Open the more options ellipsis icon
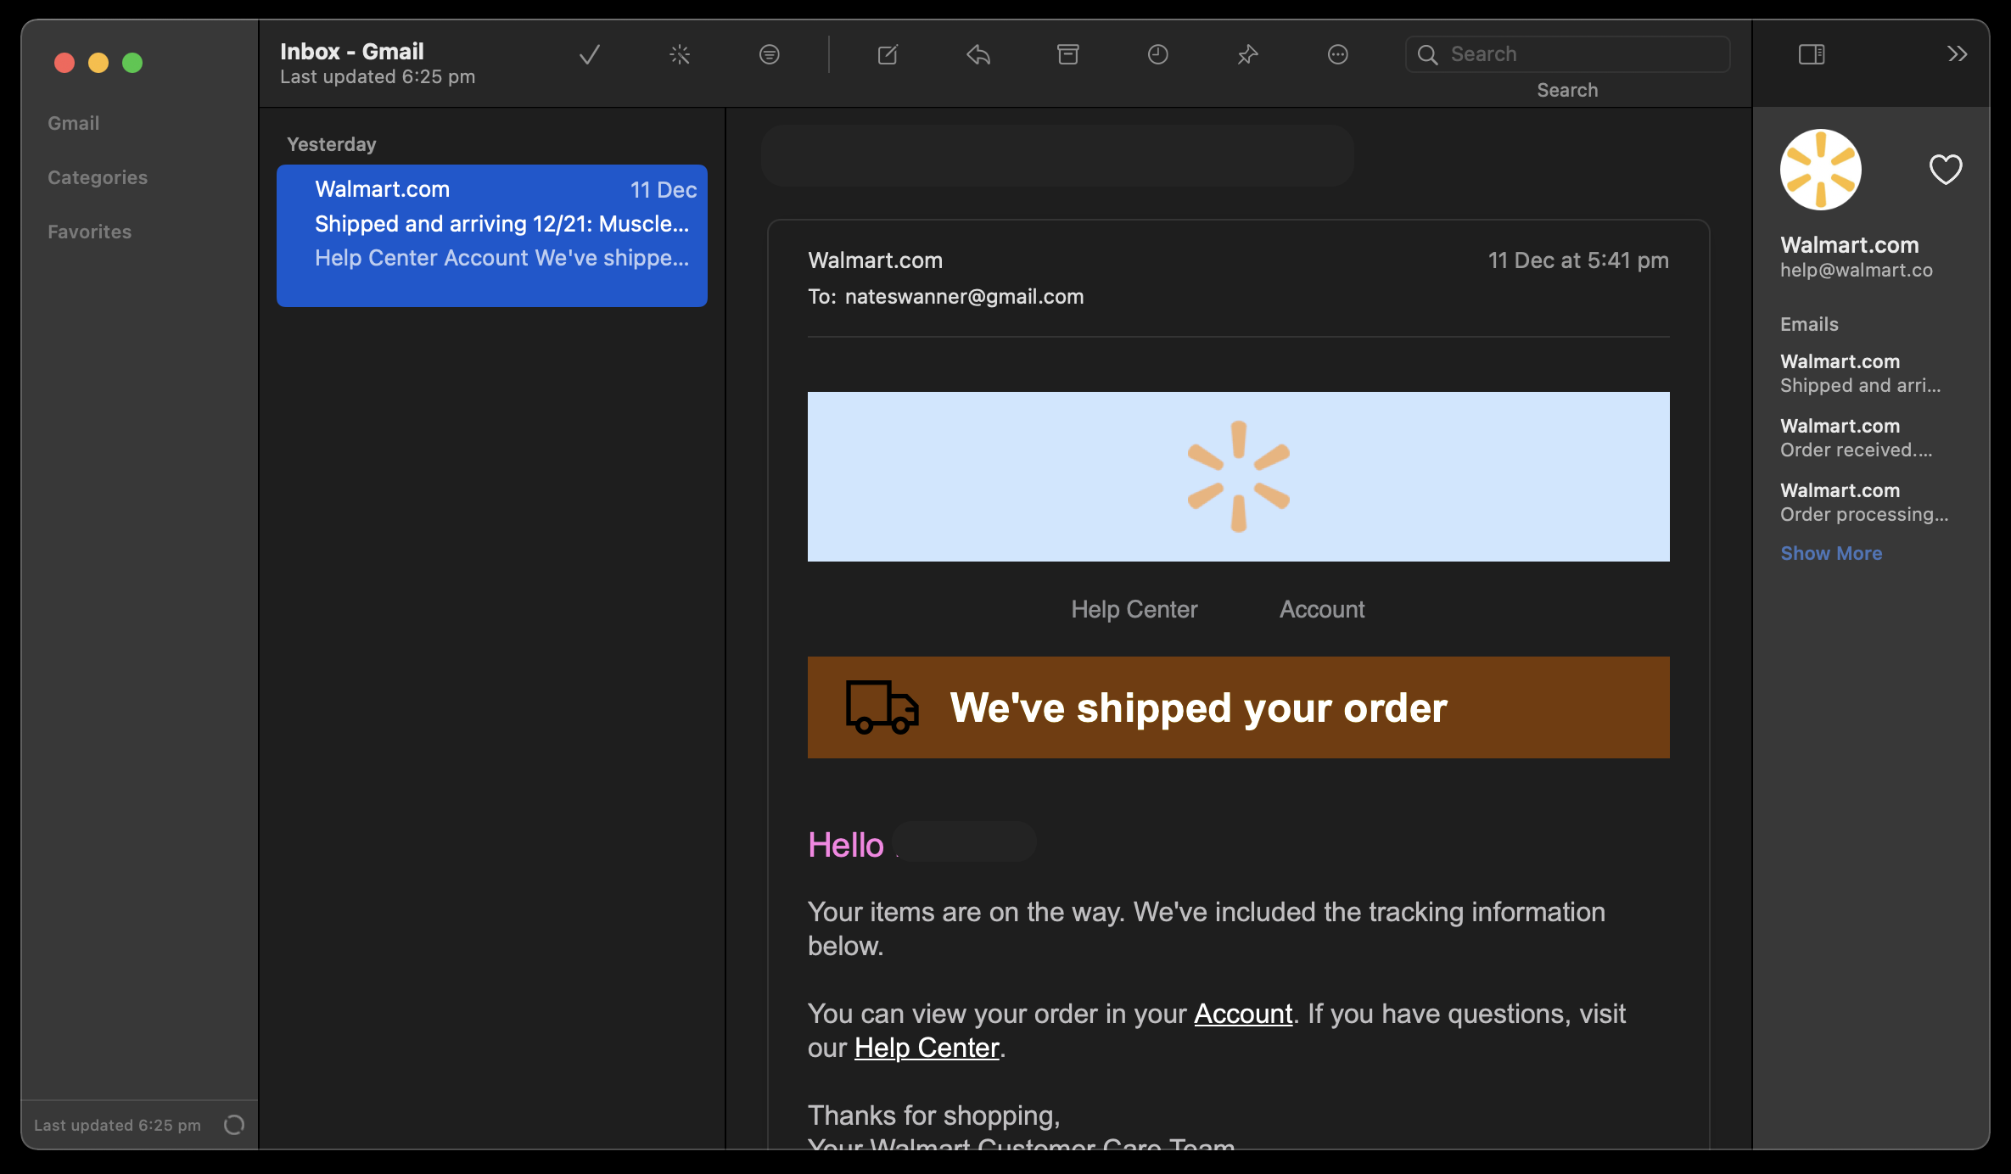The height and width of the screenshot is (1174, 2011). [x=1338, y=55]
